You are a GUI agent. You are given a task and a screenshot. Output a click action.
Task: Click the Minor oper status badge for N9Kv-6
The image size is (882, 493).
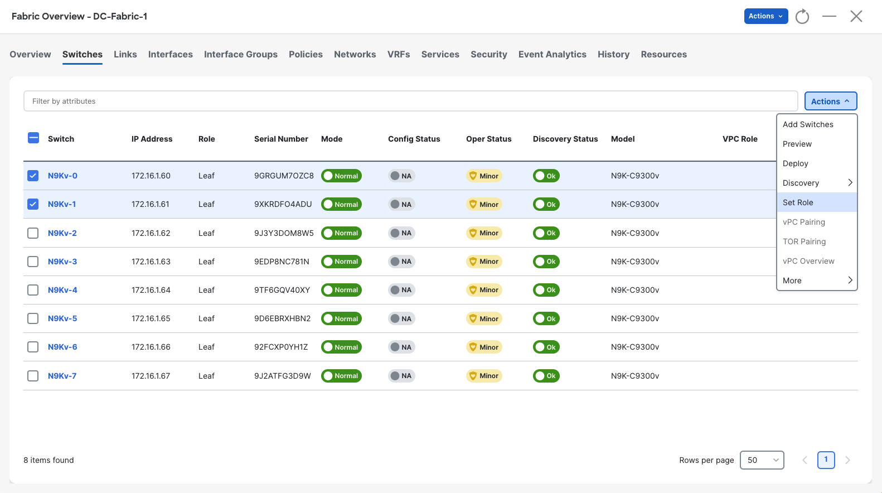point(484,347)
